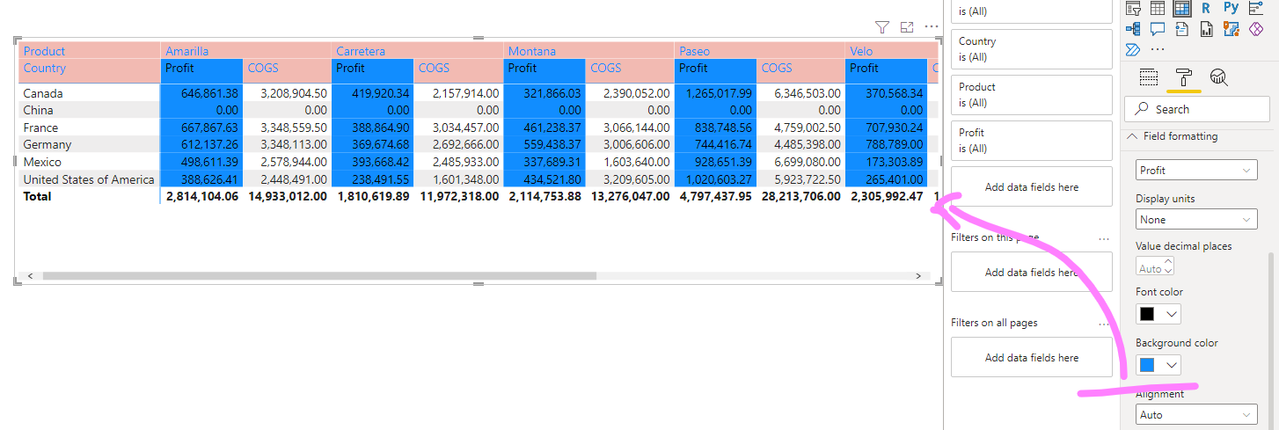Image resolution: width=1279 pixels, height=430 pixels.
Task: Click the matrix horizontal scrollbar thumb
Action: 319,276
